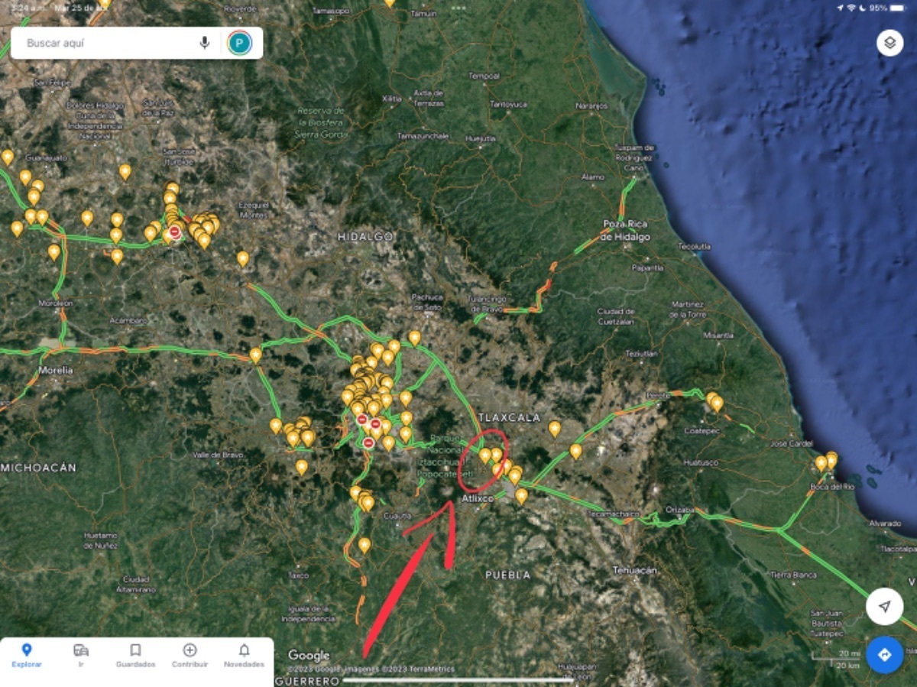The height and width of the screenshot is (687, 917).
Task: Center map on my location arrow button
Action: (x=885, y=607)
